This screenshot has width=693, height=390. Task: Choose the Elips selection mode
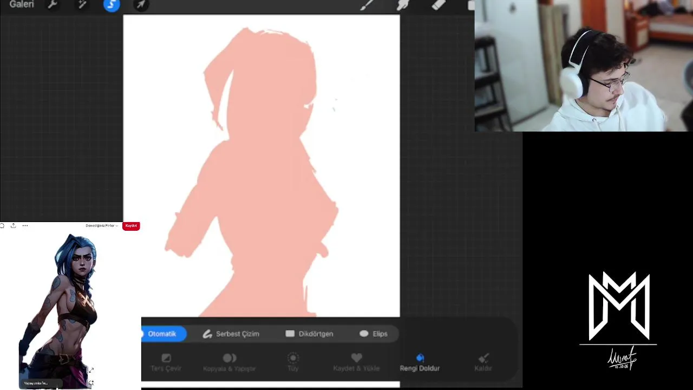point(374,334)
